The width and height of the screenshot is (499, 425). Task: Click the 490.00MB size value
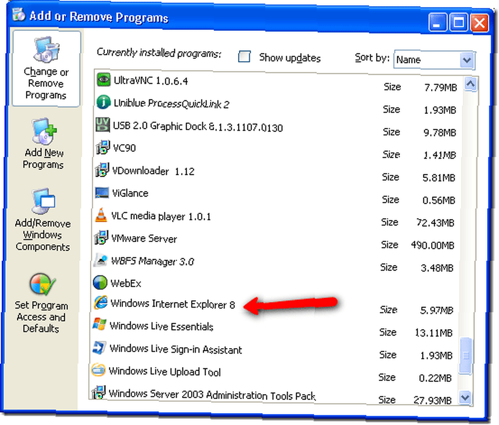(432, 245)
